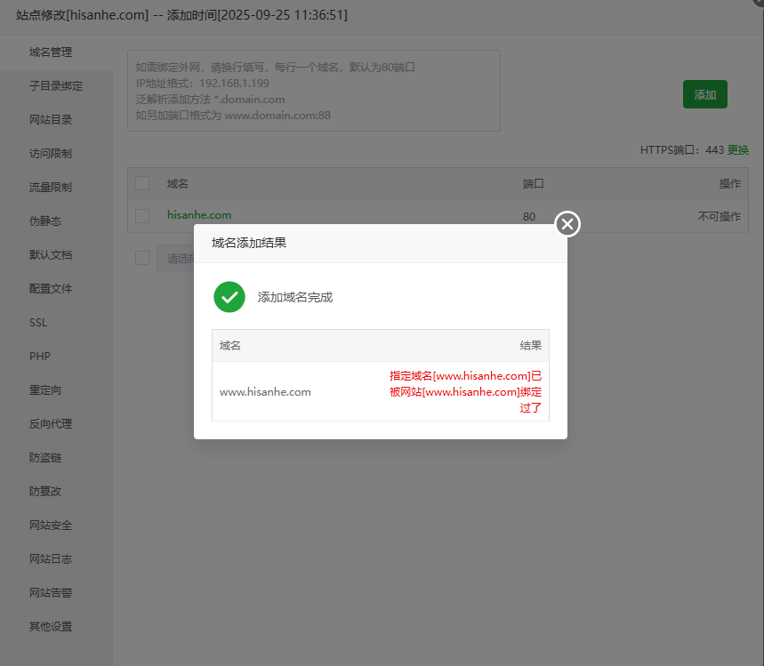The image size is (764, 666).
Task: Click the green 添加 add button
Action: tap(704, 94)
